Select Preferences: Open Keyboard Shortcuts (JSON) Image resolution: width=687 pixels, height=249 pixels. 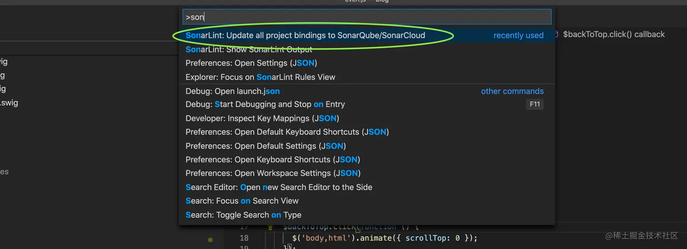pos(367,160)
